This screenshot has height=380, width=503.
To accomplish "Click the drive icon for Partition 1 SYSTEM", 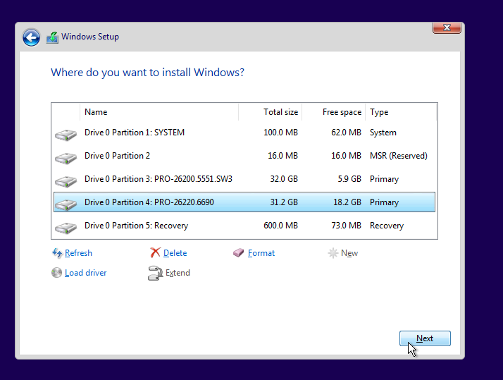I will 66,135.
